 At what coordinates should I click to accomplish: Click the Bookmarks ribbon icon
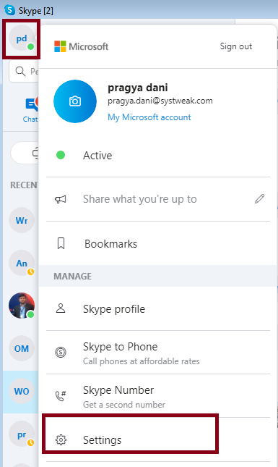coord(61,243)
